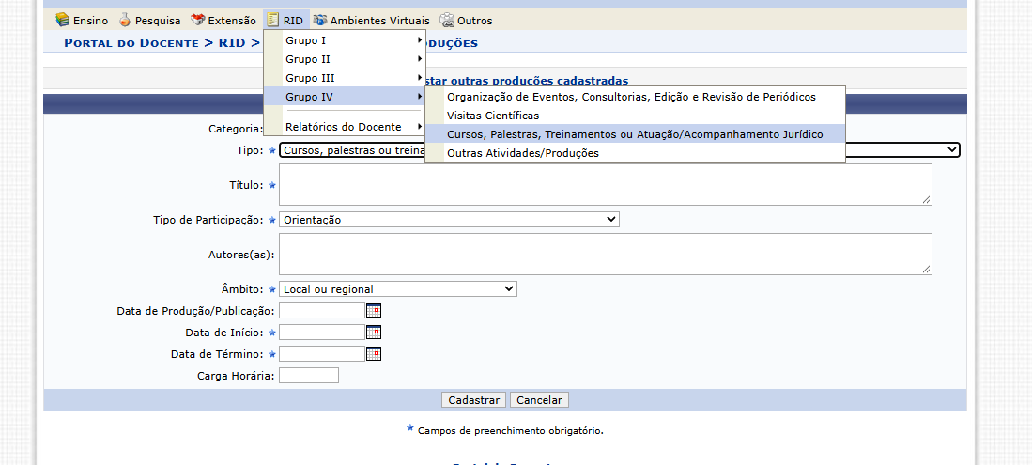Viewport: 1032px width, 465px height.
Task: Expand Relatórios do Docente submenu
Action: 345,127
